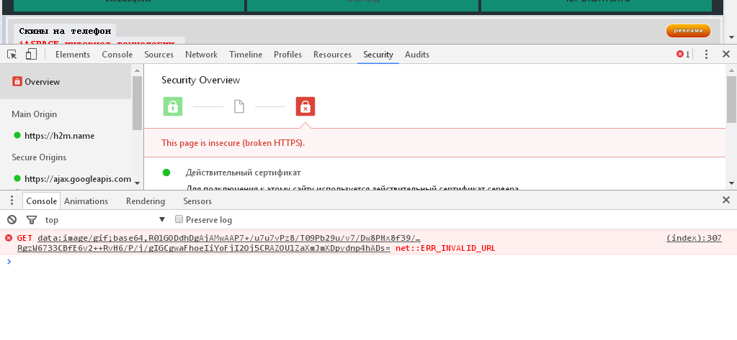
Task: Open the Timeline tab
Action: click(246, 55)
